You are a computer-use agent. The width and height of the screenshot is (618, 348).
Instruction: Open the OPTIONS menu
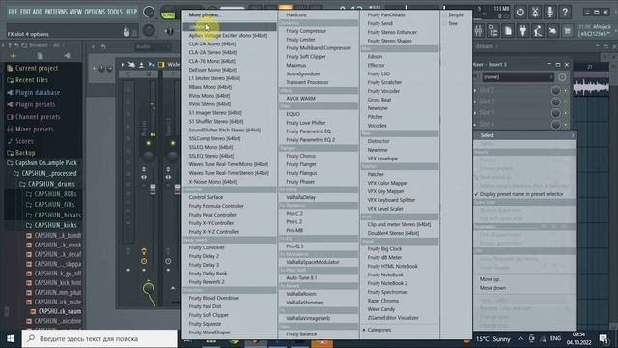(95, 12)
